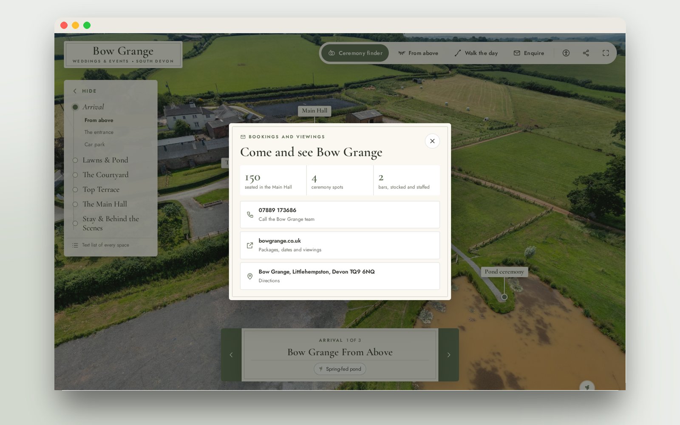Click the '150 seated in the Main Hall' stat
This screenshot has height=425, width=680.
click(273, 181)
